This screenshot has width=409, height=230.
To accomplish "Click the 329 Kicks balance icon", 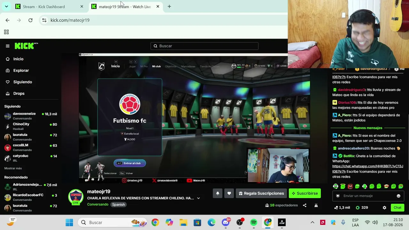I will (358, 208).
